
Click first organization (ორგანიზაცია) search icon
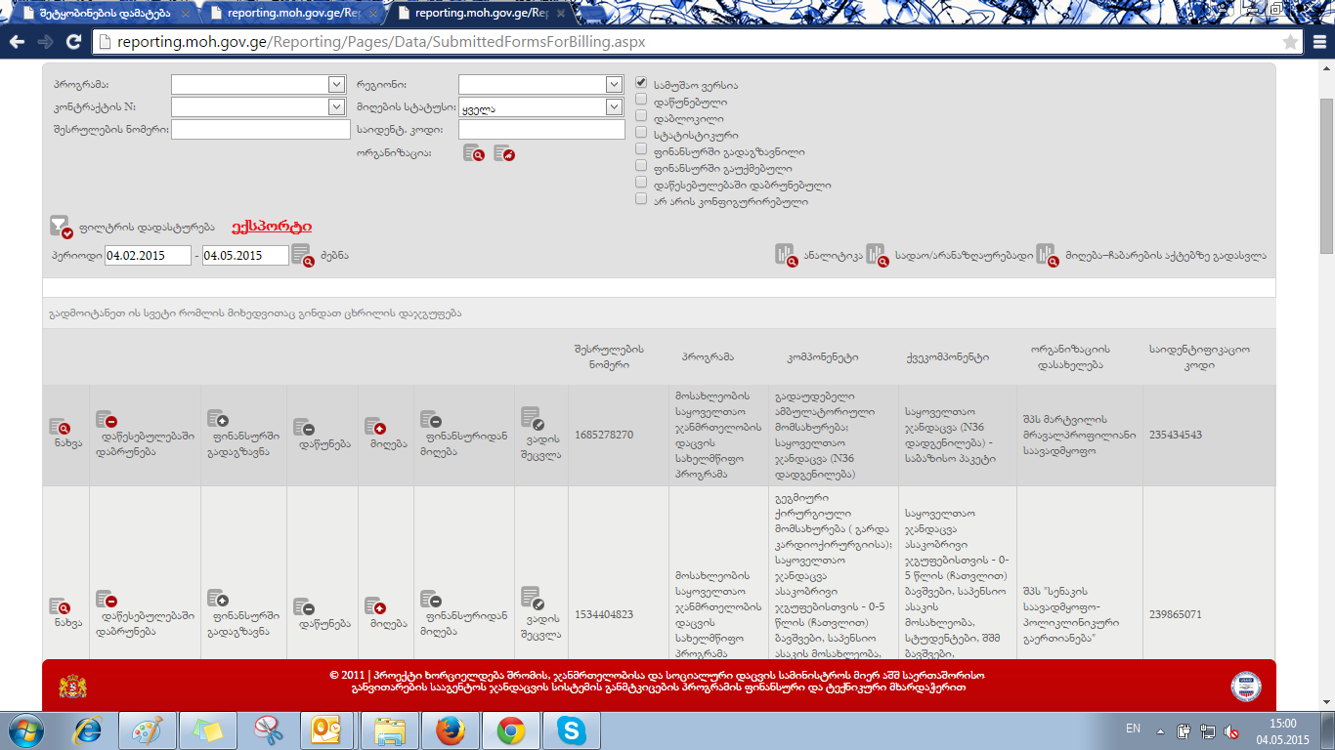click(x=473, y=153)
